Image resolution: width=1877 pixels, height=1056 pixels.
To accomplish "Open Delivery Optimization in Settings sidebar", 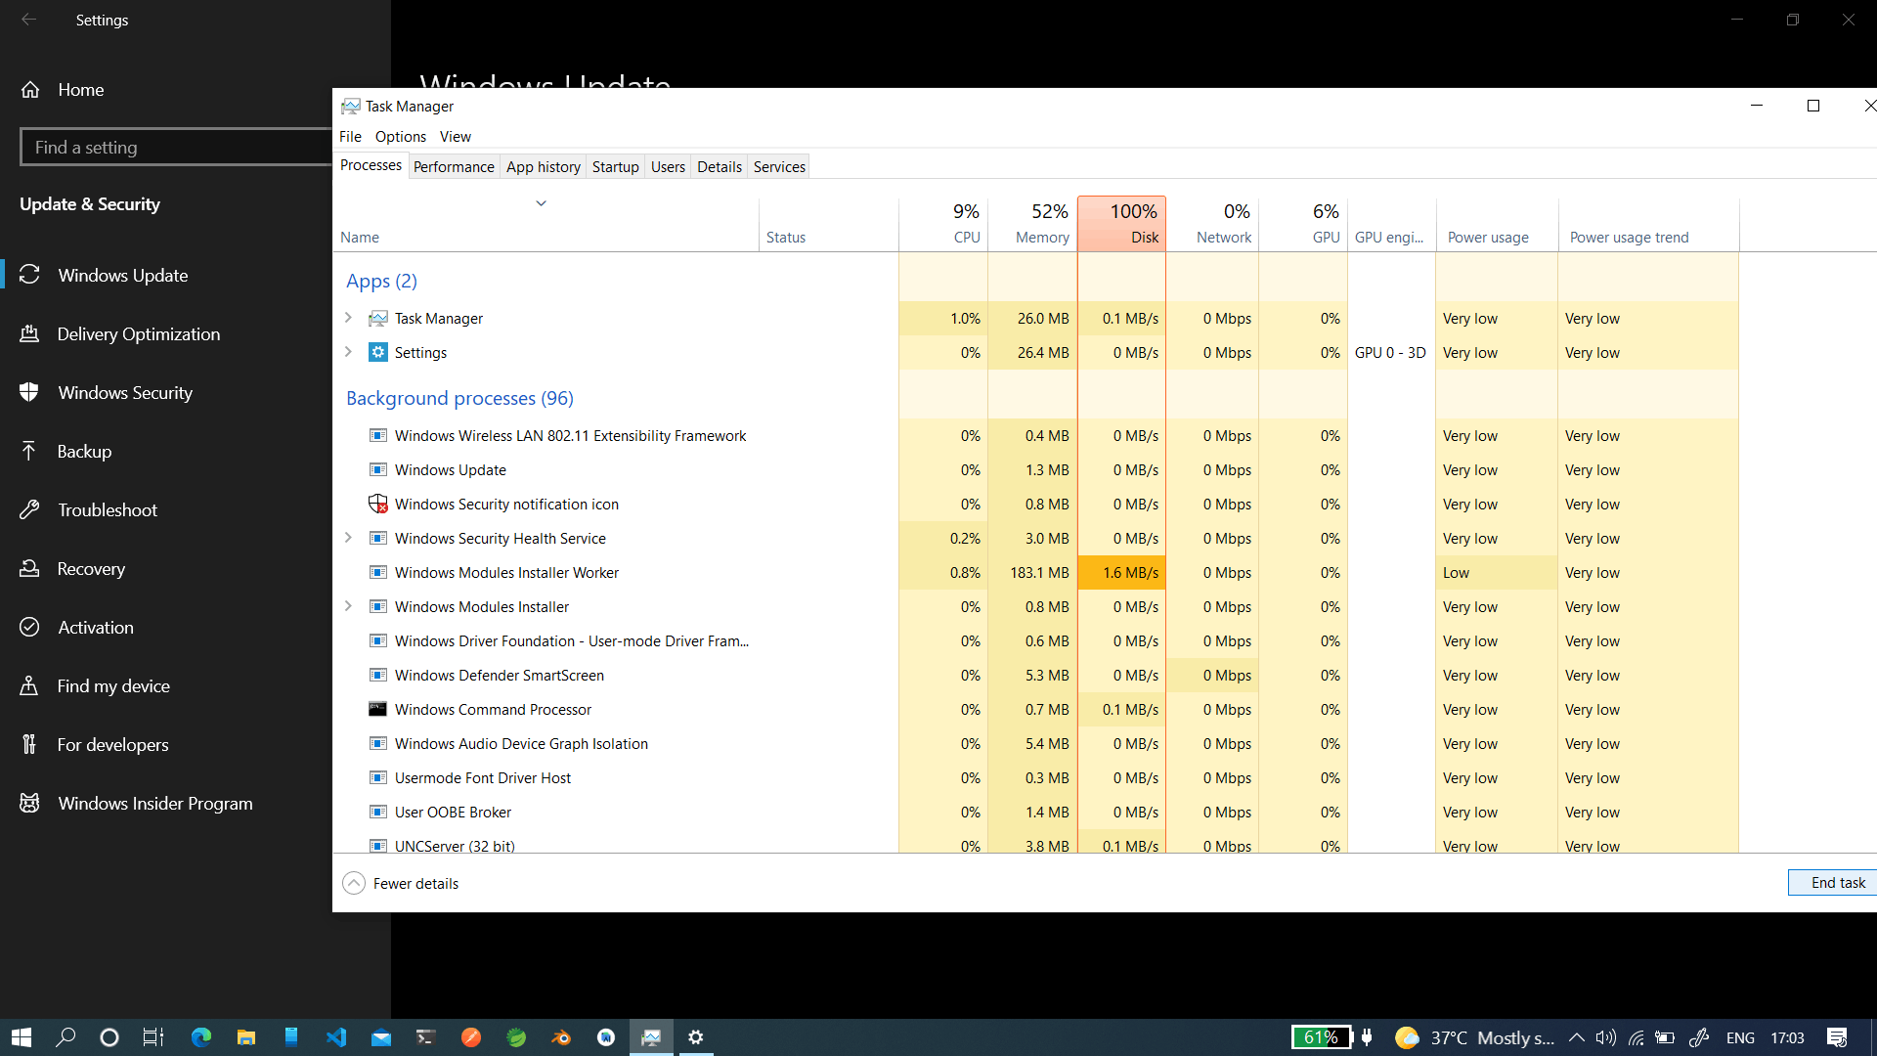I will pos(138,334).
